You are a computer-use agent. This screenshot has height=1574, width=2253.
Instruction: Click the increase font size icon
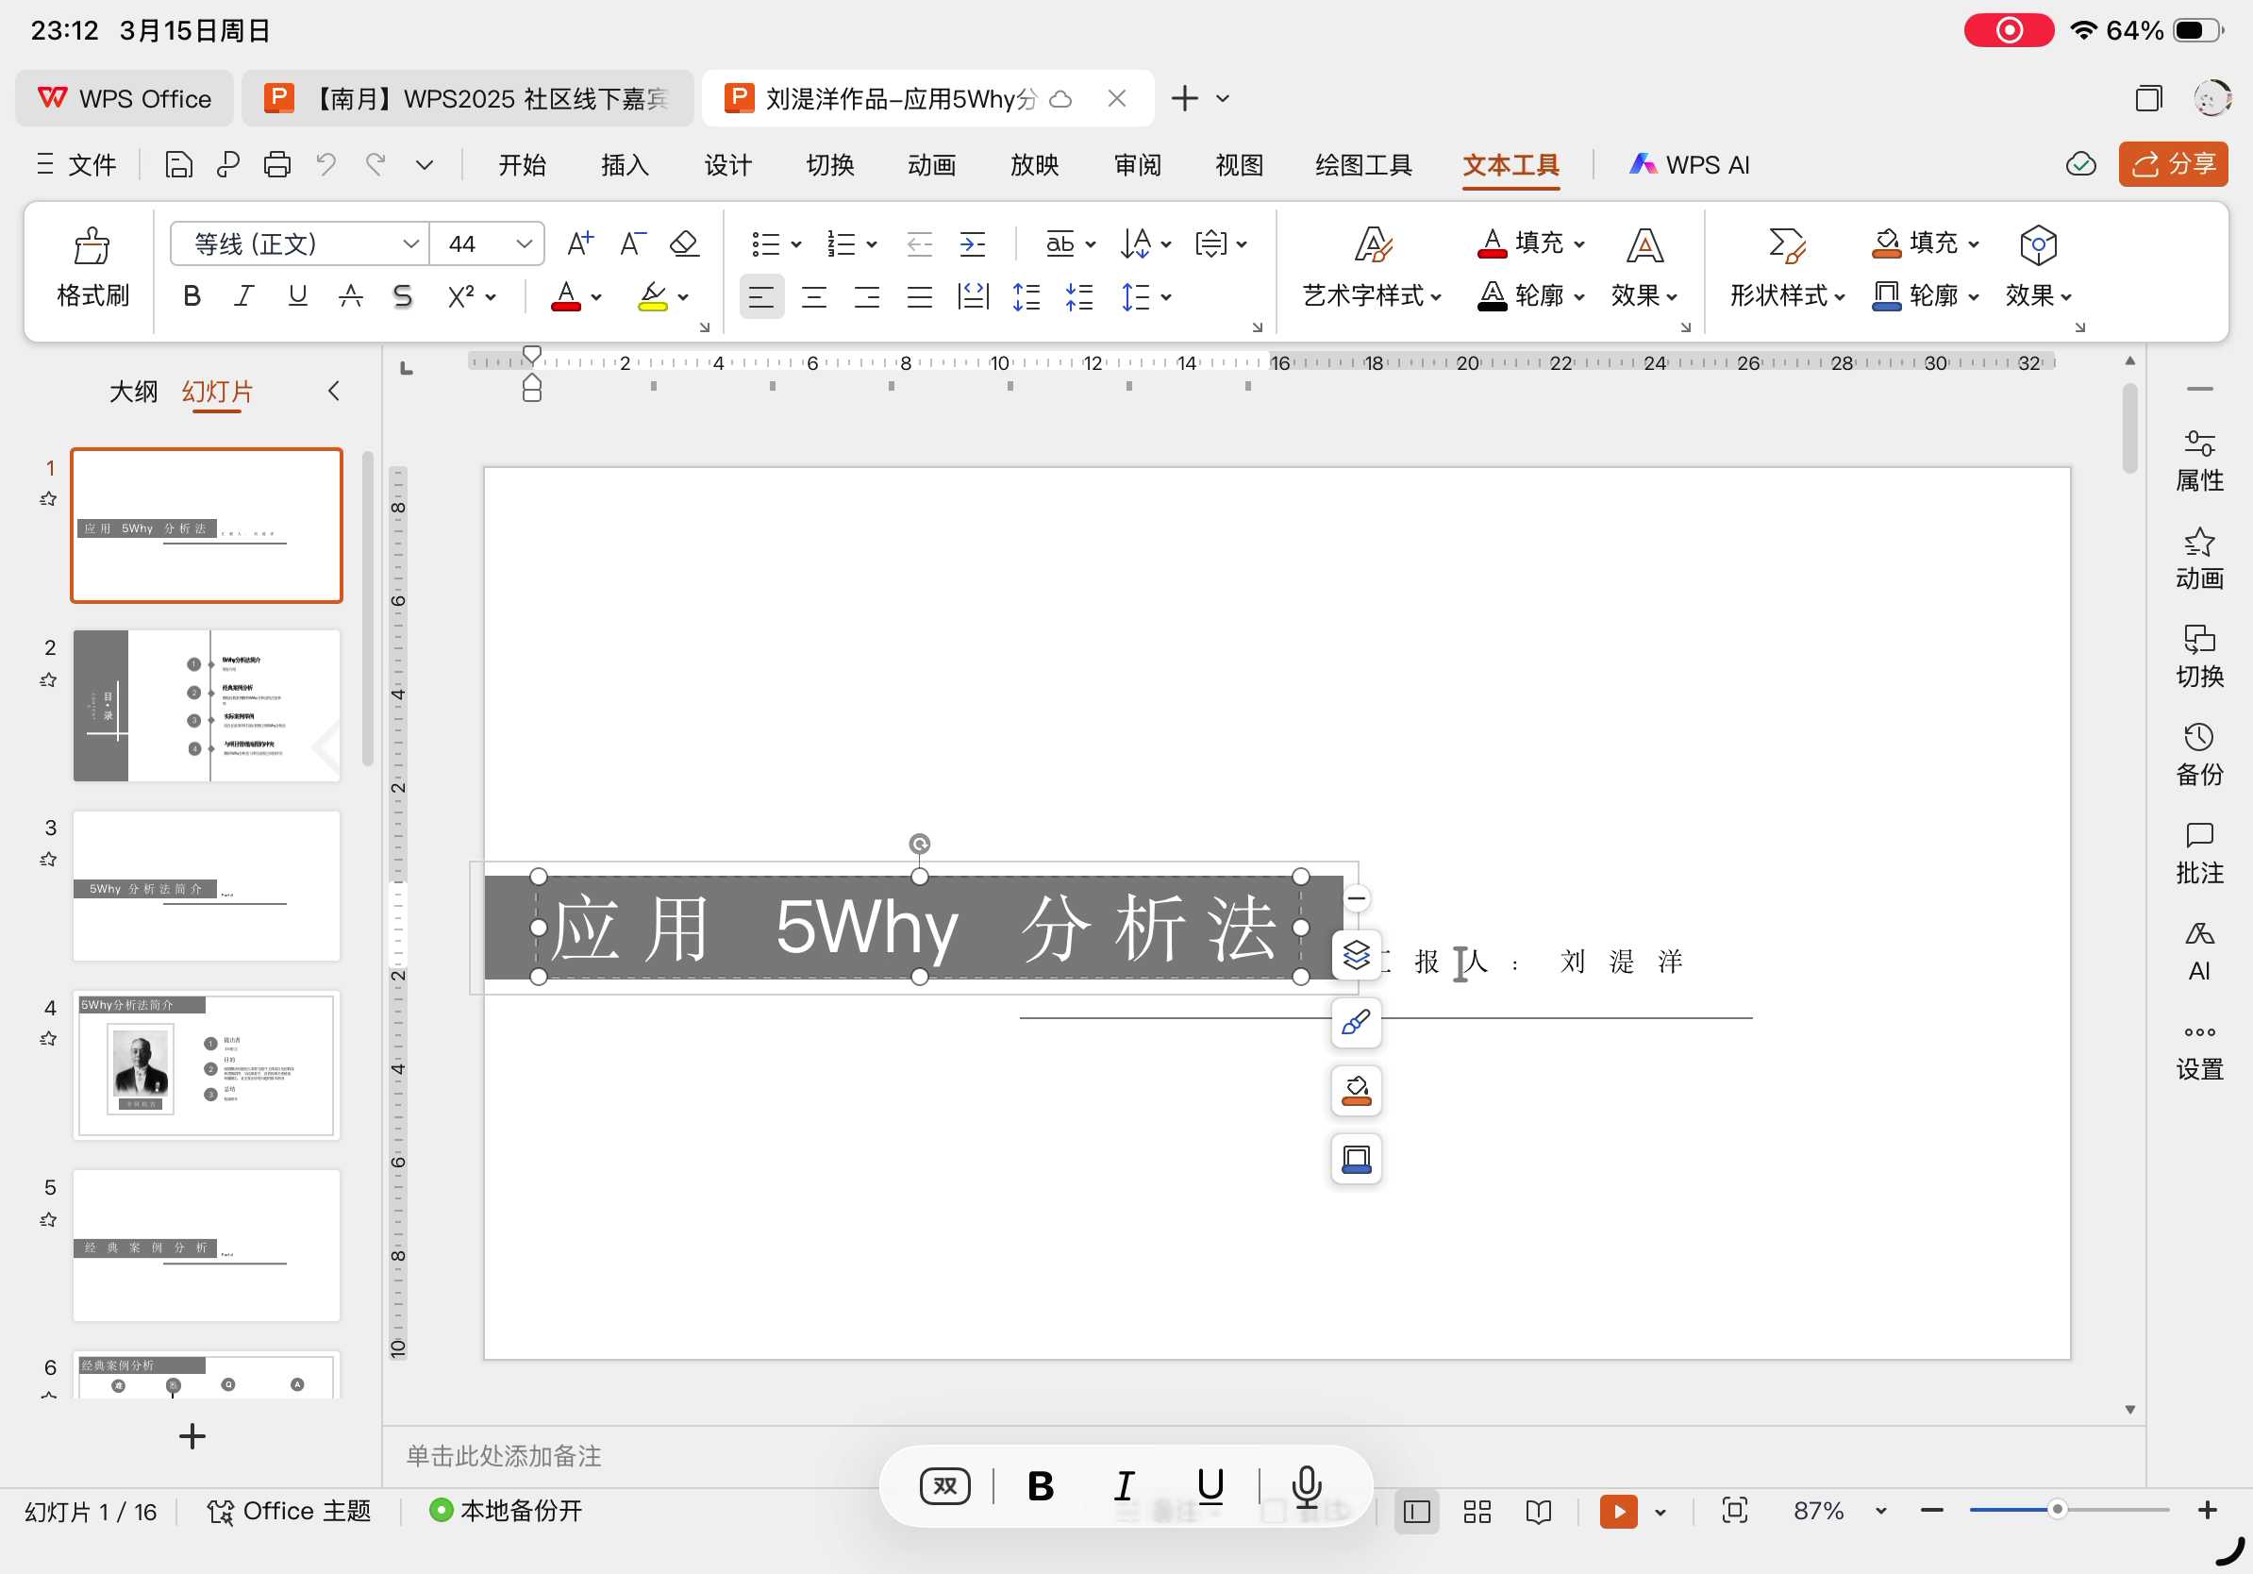[580, 243]
